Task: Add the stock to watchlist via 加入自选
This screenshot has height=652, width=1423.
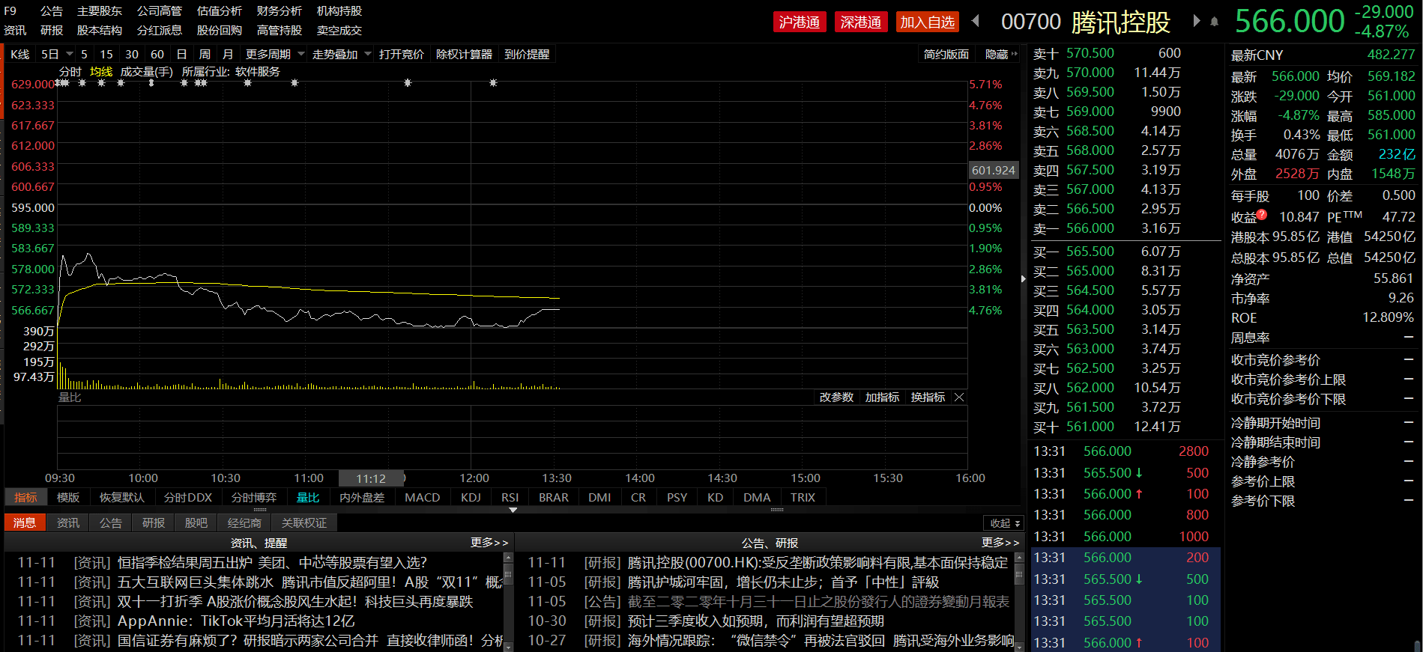Action: coord(928,22)
